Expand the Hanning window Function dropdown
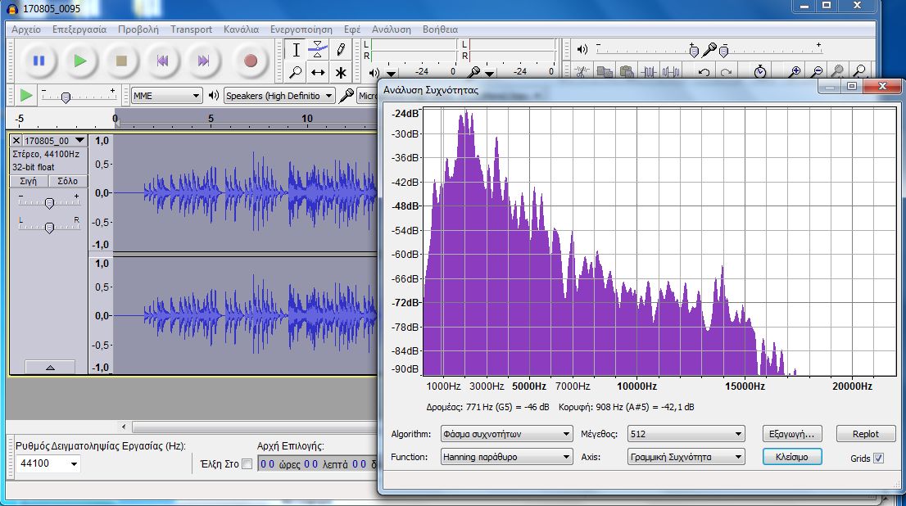 point(505,457)
